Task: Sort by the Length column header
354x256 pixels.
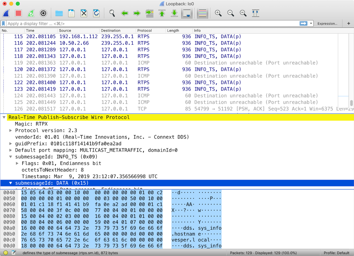Action: coord(179,31)
